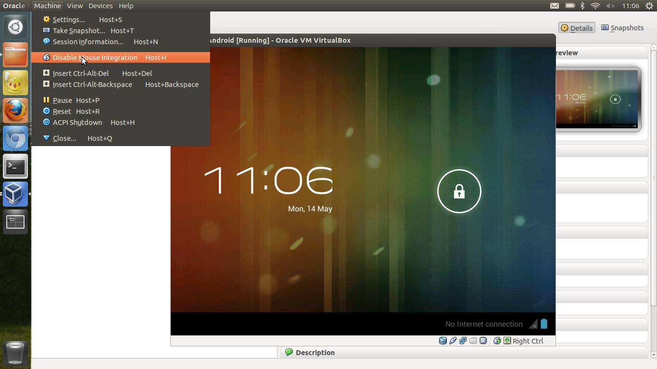Open the Devices menu

point(101,6)
